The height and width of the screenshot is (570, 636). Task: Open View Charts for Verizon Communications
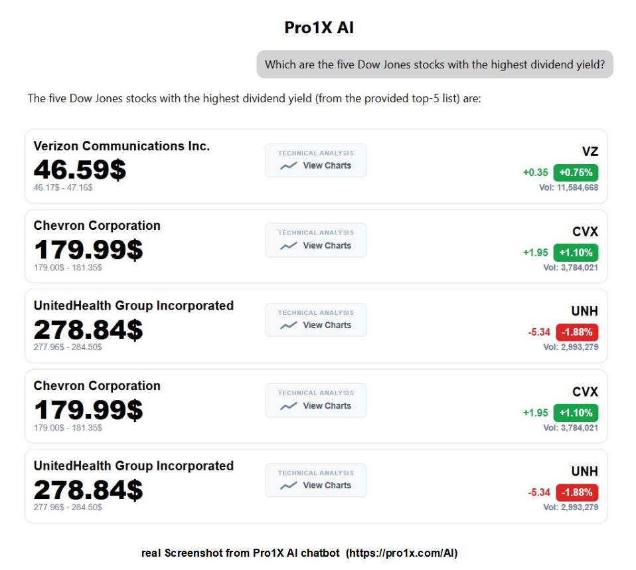[327, 166]
